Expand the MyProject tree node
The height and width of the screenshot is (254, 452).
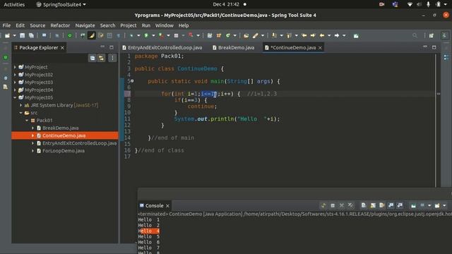coord(15,67)
